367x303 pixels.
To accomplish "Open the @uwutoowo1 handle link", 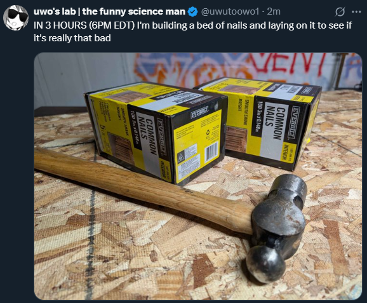I will tap(230, 11).
